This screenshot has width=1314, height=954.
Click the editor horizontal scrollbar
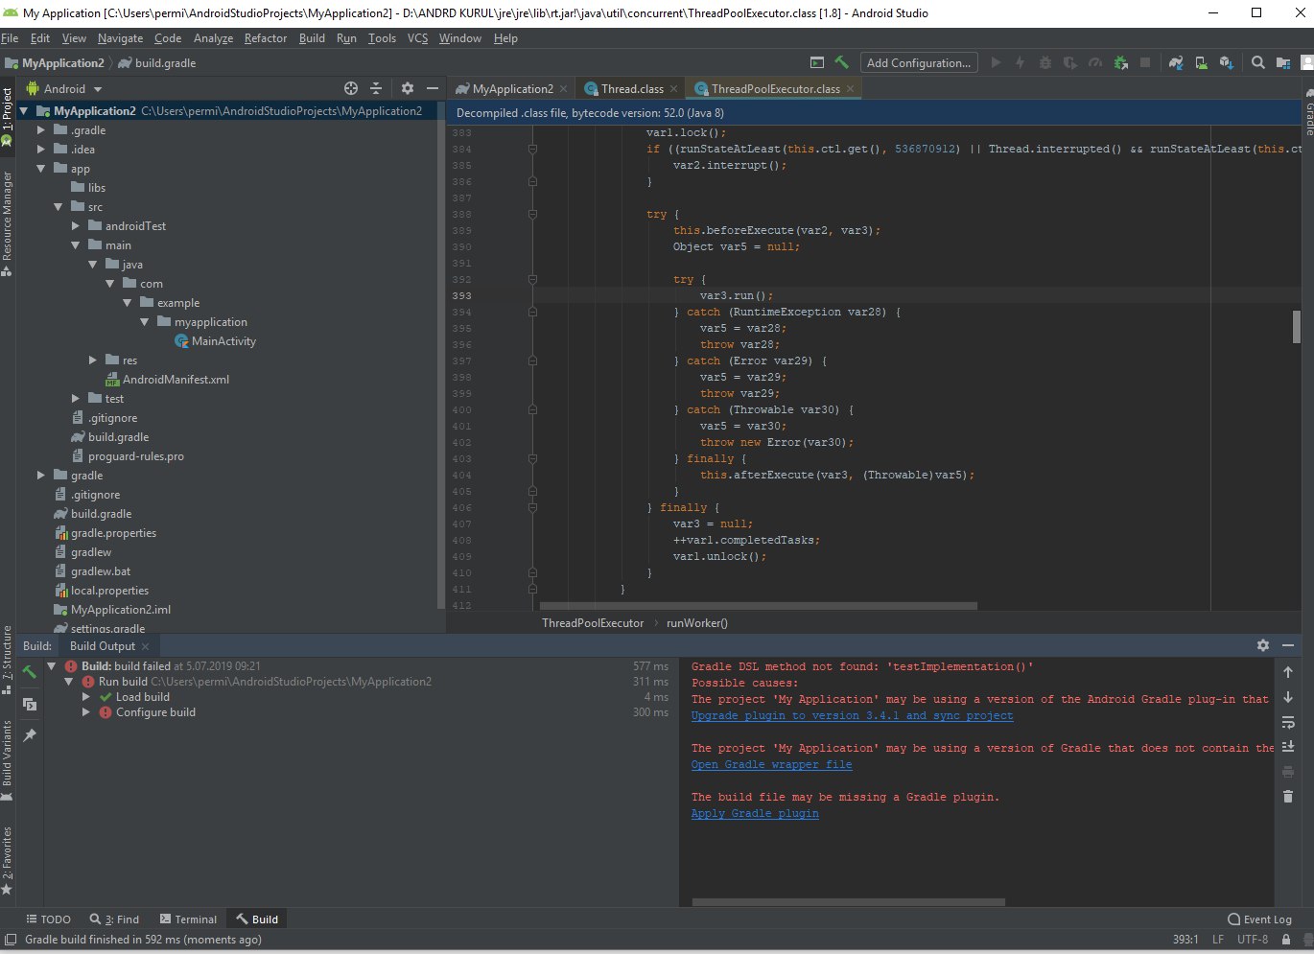pyautogui.click(x=758, y=606)
